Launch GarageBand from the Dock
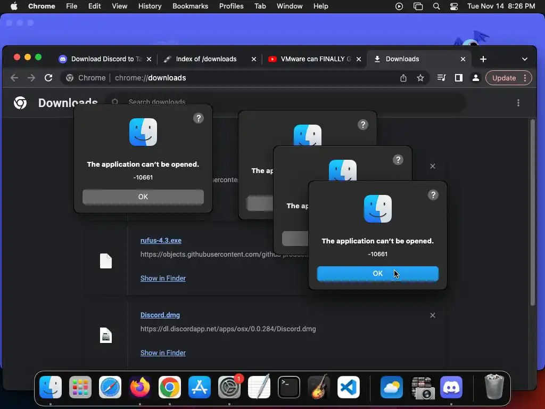Image resolution: width=545 pixels, height=409 pixels. click(318, 387)
